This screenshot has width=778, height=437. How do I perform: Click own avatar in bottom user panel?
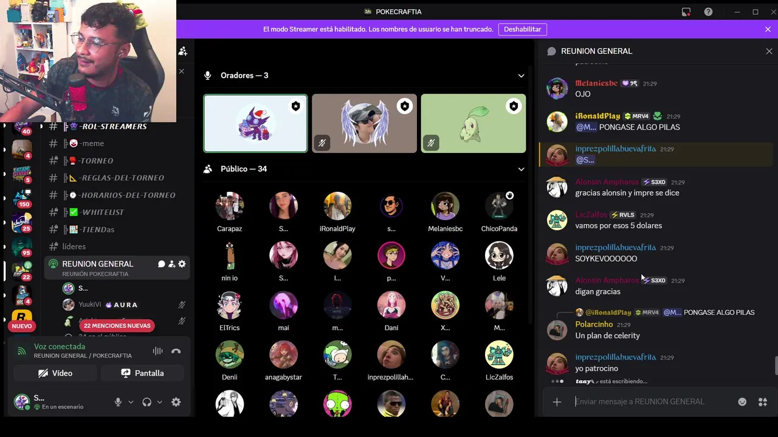(22, 401)
